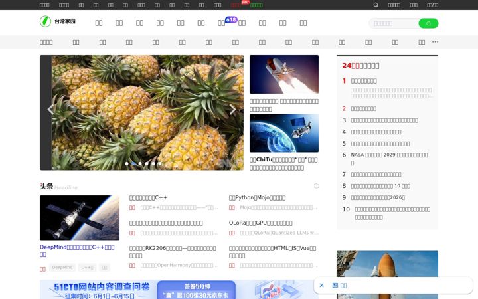Image resolution: width=478 pixels, height=299 pixels.
Task: Open hot list item number 10
Action: [392, 213]
